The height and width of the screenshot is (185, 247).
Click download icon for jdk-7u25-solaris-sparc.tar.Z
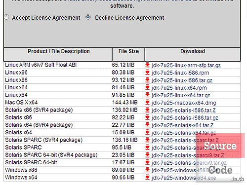click(147, 140)
